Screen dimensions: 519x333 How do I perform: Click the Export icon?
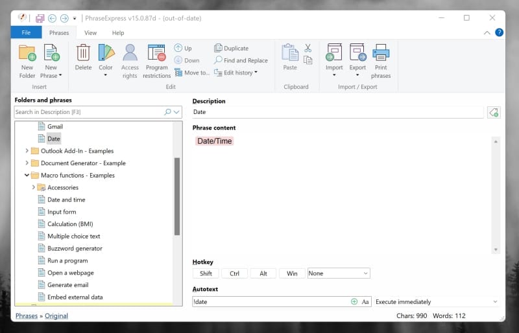coord(358,53)
